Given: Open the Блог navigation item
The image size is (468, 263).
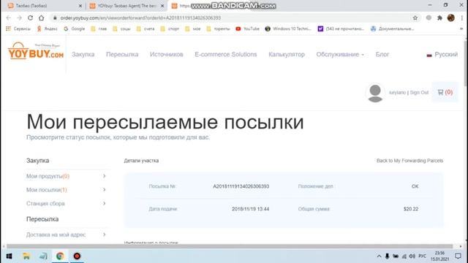Looking at the screenshot, I should coord(382,55).
